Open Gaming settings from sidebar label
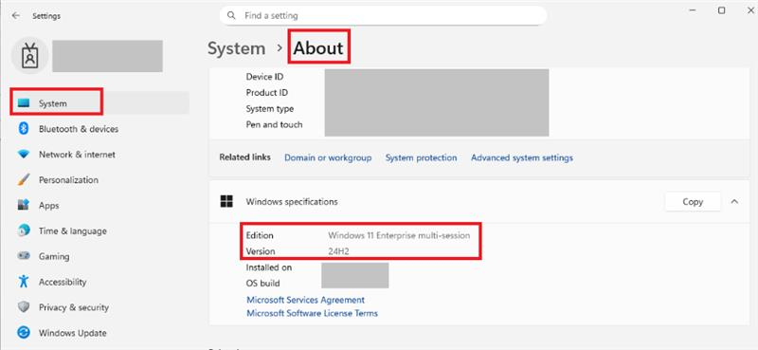Viewport: 758px width, 350px height. click(54, 256)
